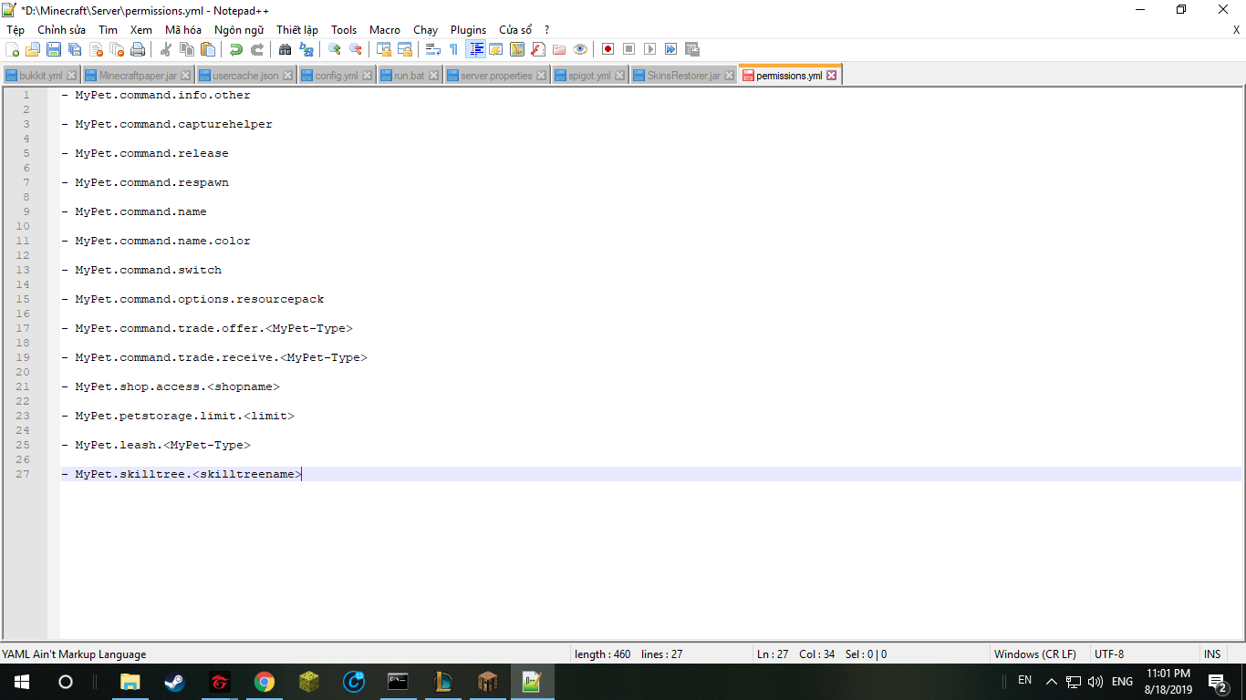Viewport: 1246px width, 700px height.
Task: Toggle show all characters (pilcrow icon)
Action: (x=453, y=49)
